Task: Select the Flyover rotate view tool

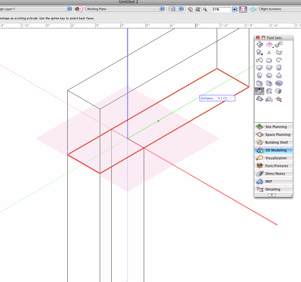Action: [x=260, y=44]
